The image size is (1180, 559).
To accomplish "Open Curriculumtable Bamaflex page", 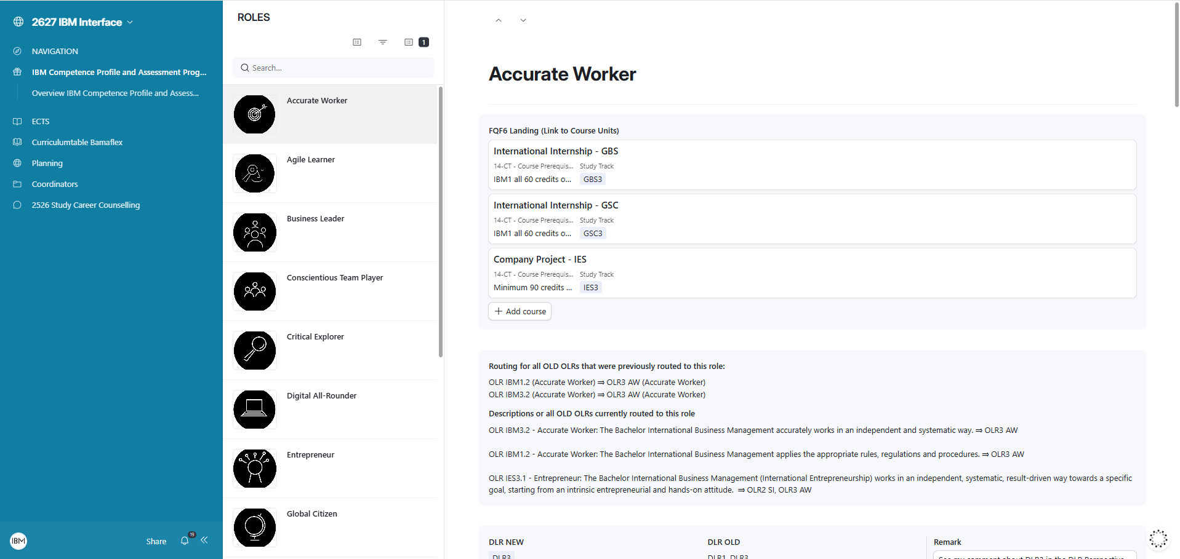I will pos(77,142).
